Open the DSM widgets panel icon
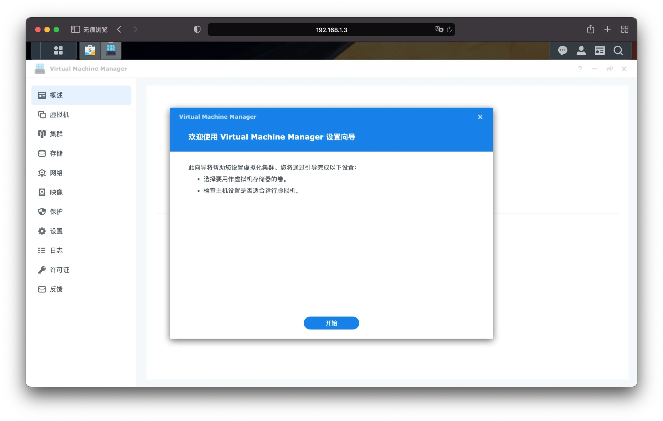663x421 pixels. [x=599, y=51]
